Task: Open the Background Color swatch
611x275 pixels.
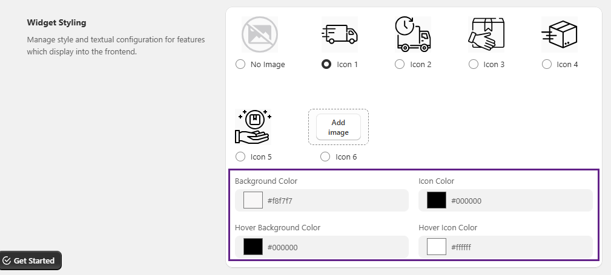Action: click(253, 200)
